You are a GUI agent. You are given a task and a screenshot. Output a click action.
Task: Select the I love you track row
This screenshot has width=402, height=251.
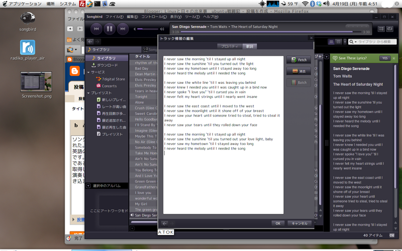pyautogui.click(x=144, y=193)
